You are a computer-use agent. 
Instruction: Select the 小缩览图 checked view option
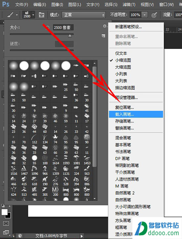coord(123,60)
